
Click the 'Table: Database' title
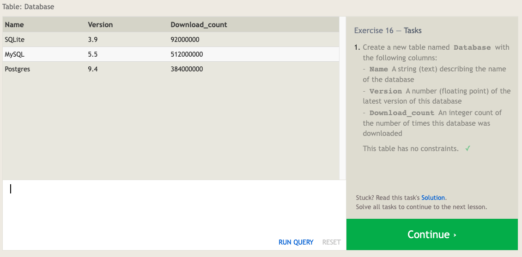(x=28, y=6)
